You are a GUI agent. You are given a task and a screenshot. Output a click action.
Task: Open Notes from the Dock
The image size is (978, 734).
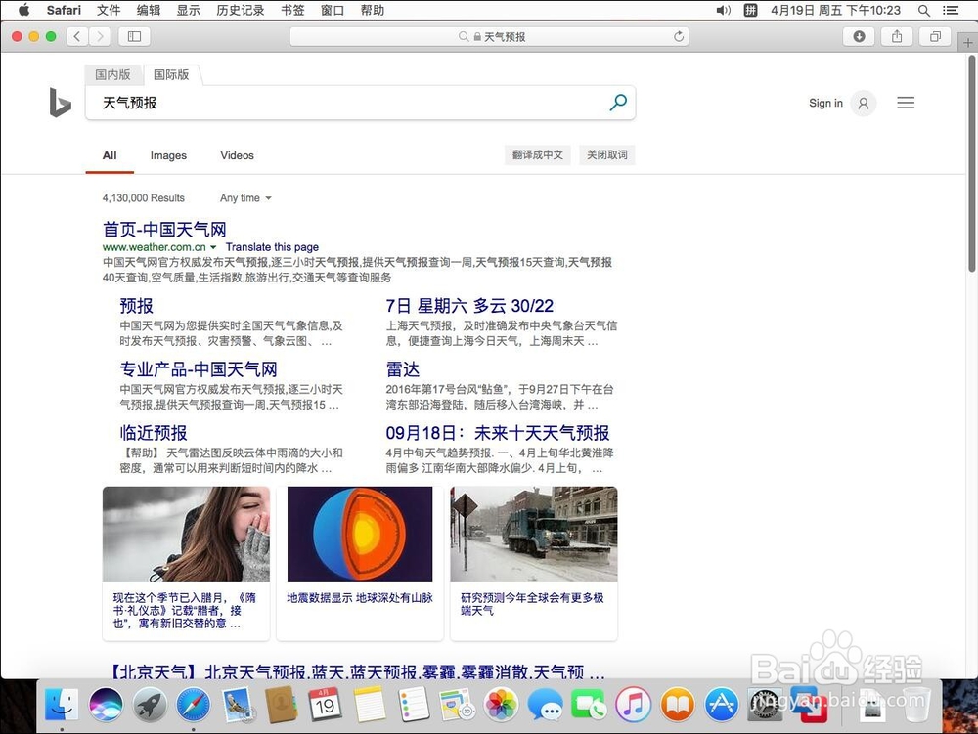pyautogui.click(x=370, y=705)
